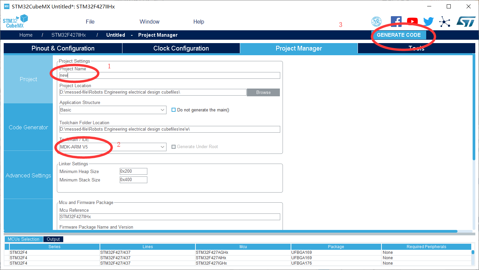Open the Help menu
The image size is (479, 270).
pyautogui.click(x=198, y=22)
